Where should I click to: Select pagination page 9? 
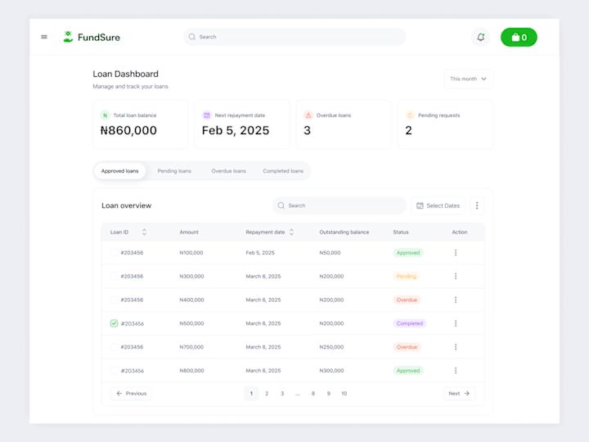[x=328, y=394]
